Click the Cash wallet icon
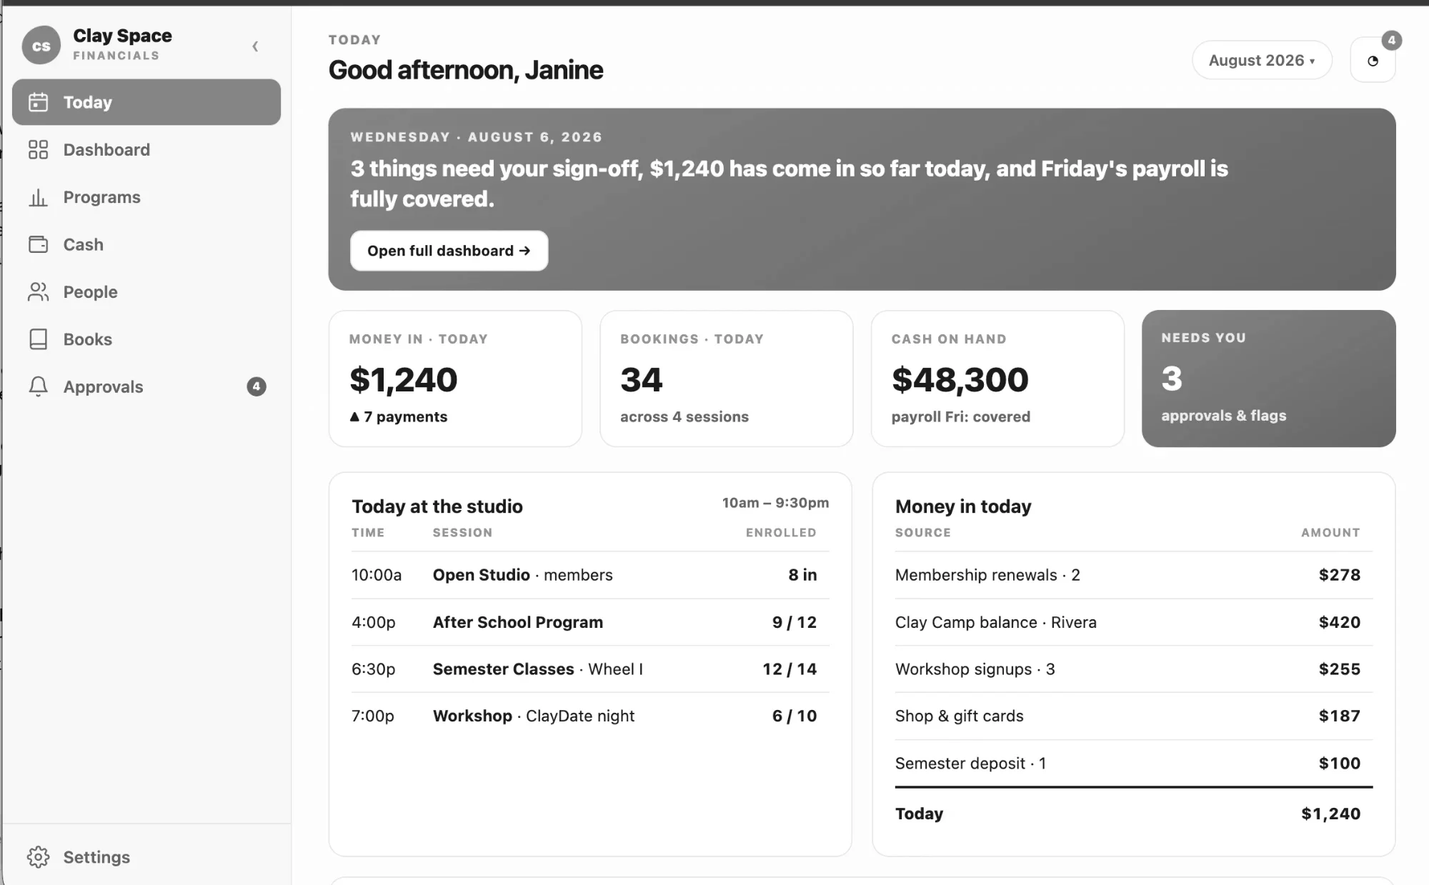The image size is (1429, 885). [38, 244]
